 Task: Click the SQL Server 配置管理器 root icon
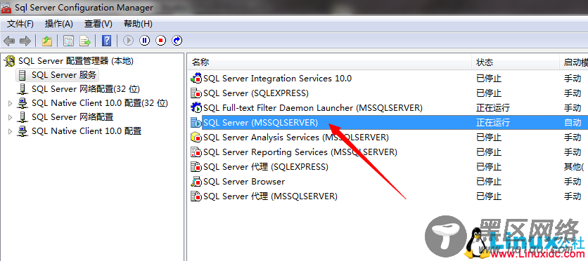click(x=10, y=61)
